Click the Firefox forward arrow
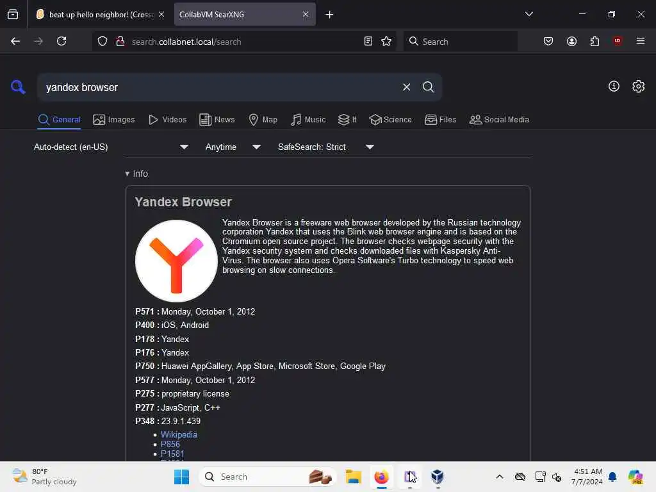This screenshot has height=492, width=656. pos(38,41)
